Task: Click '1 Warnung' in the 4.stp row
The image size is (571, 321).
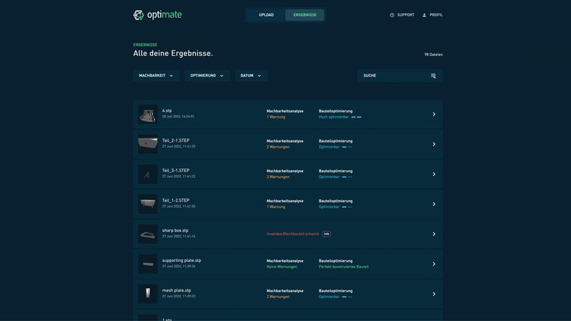Action: 276,117
